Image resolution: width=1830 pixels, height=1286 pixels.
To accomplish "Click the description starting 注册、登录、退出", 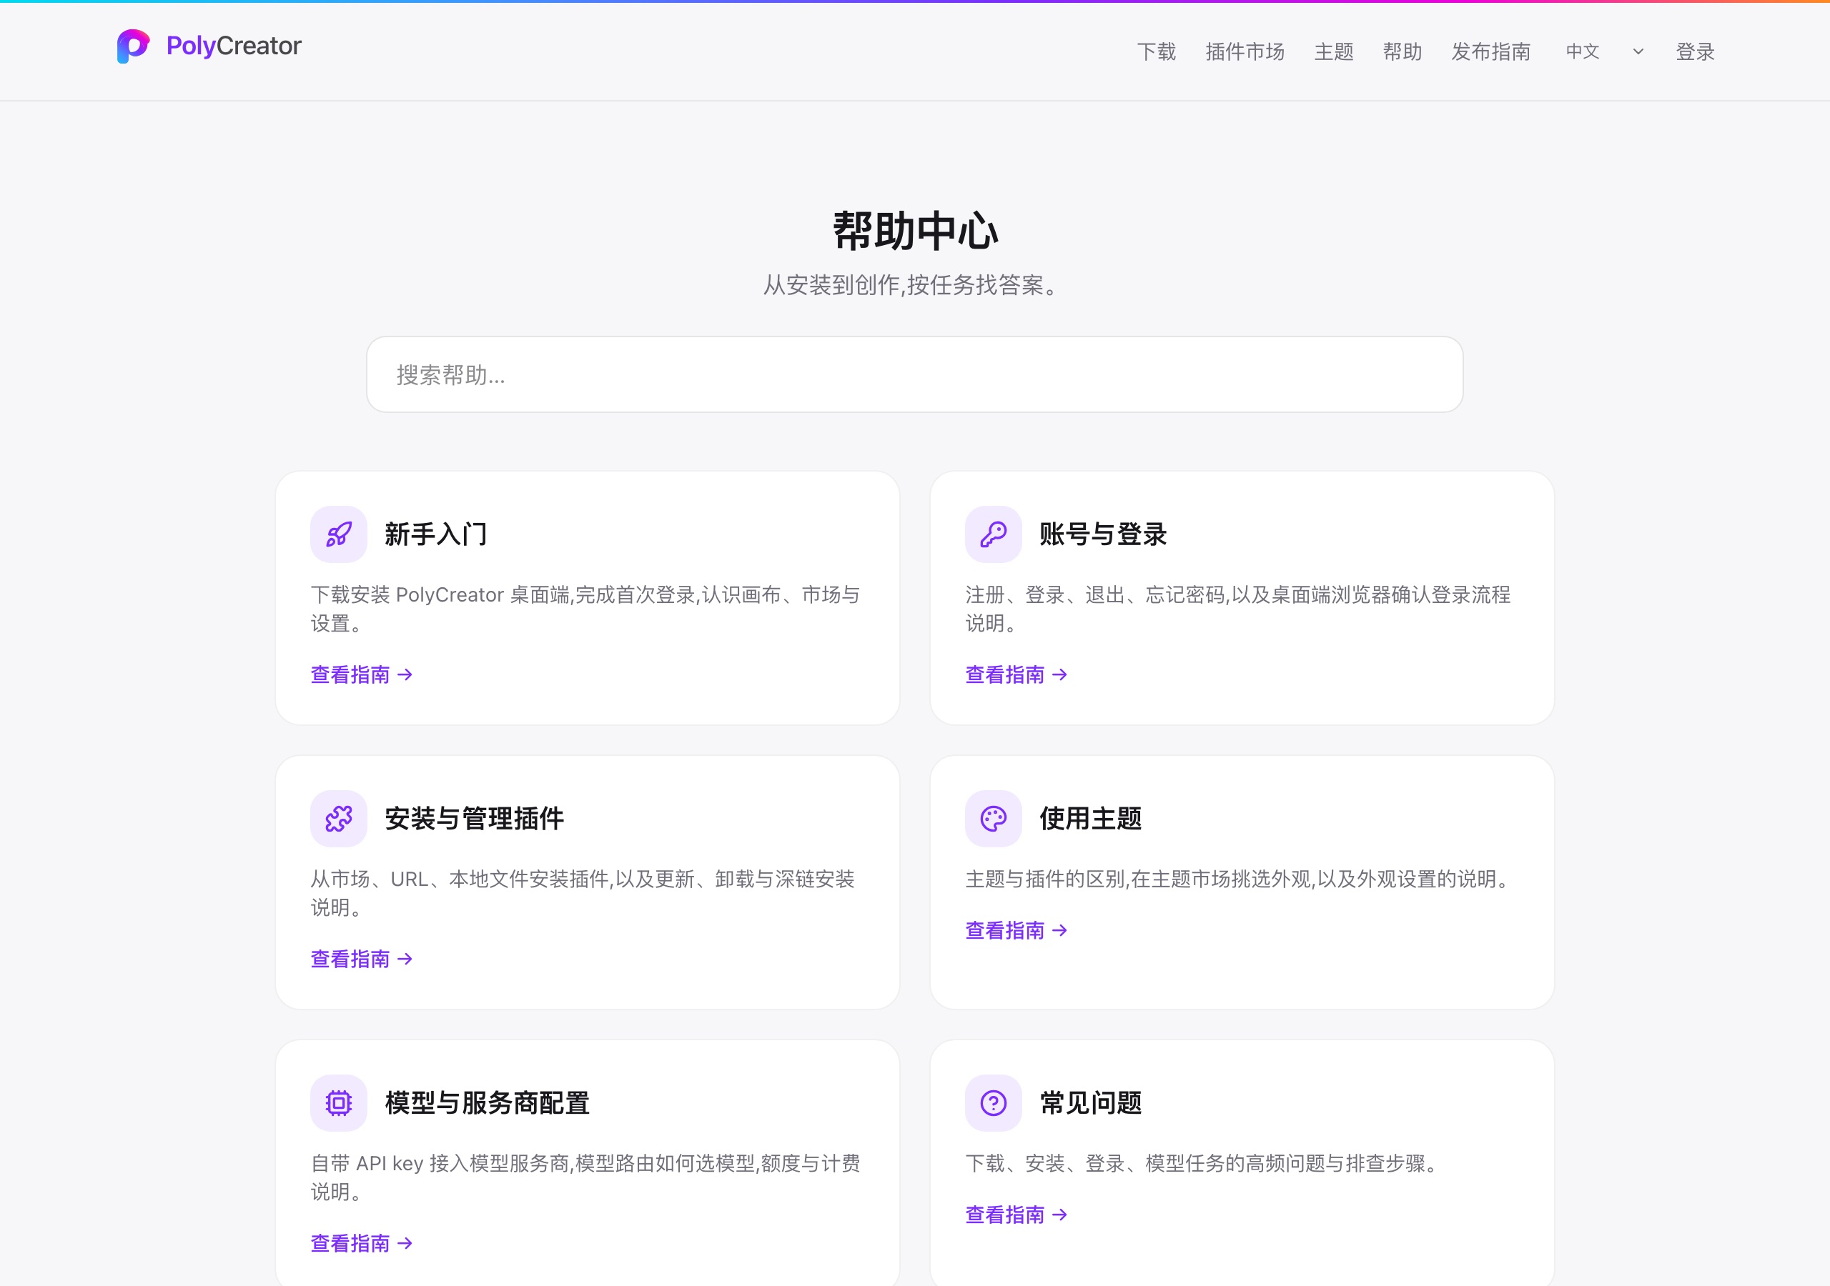I will coord(1238,609).
